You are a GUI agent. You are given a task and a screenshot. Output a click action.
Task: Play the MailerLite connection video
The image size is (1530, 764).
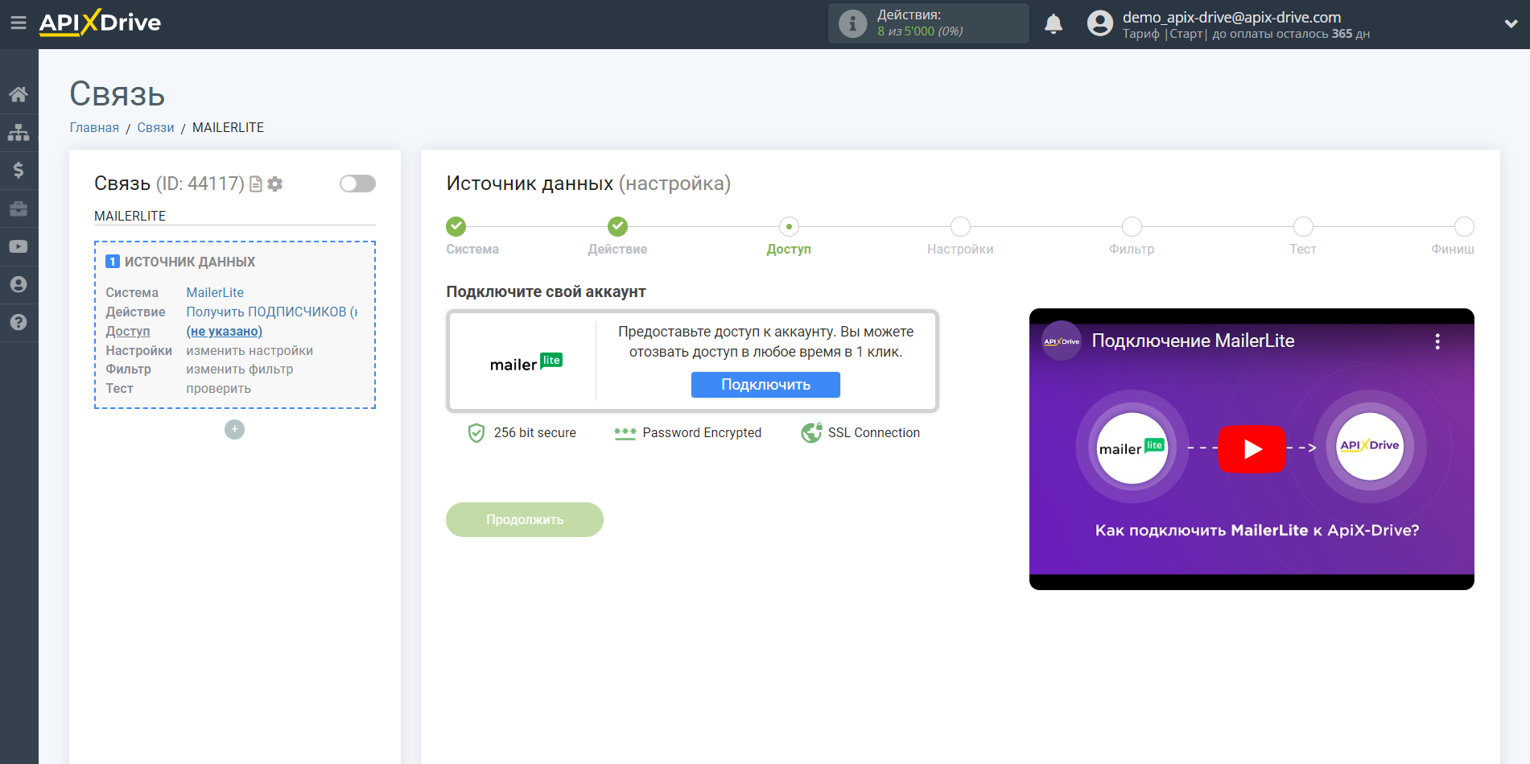(x=1252, y=448)
